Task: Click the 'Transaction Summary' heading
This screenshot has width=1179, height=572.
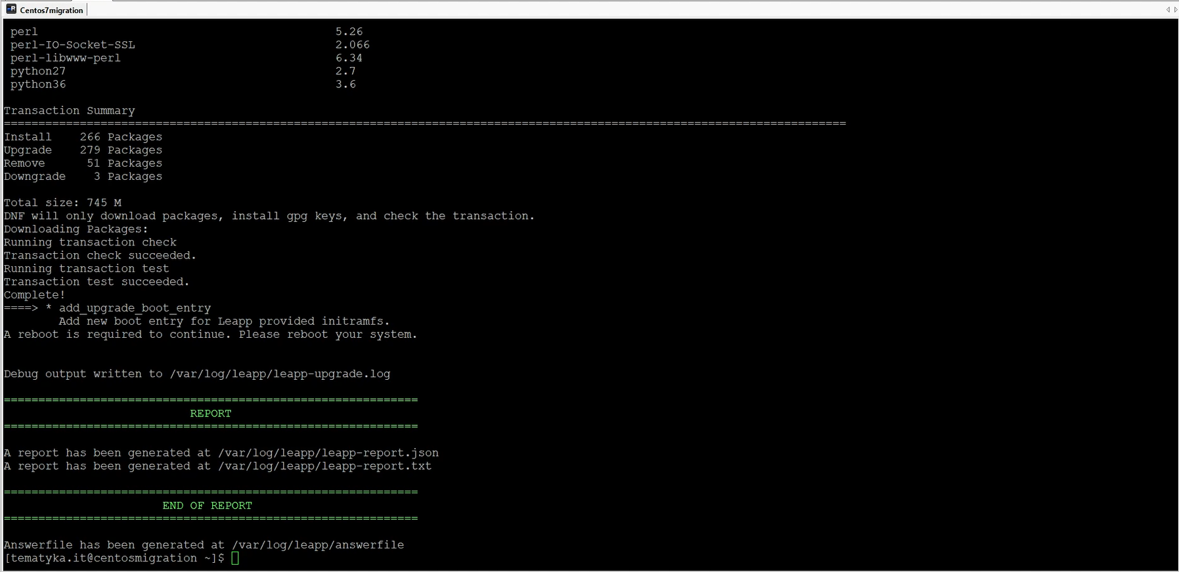Action: [69, 111]
